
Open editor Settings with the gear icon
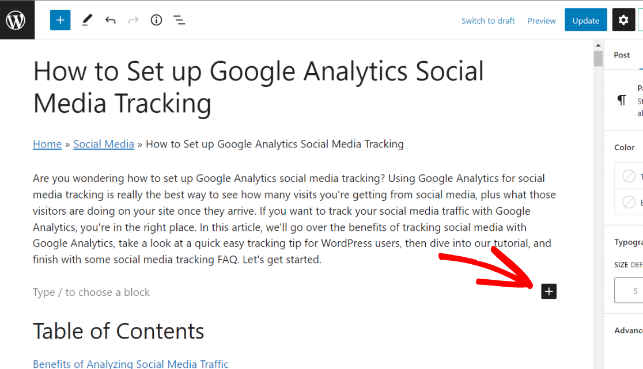click(623, 20)
